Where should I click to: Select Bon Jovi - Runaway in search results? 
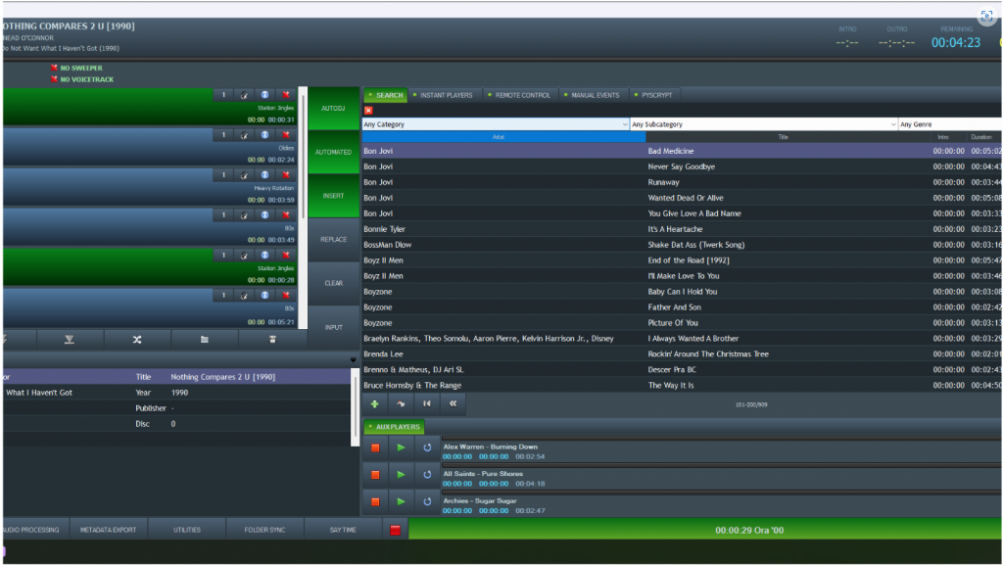[x=682, y=182]
